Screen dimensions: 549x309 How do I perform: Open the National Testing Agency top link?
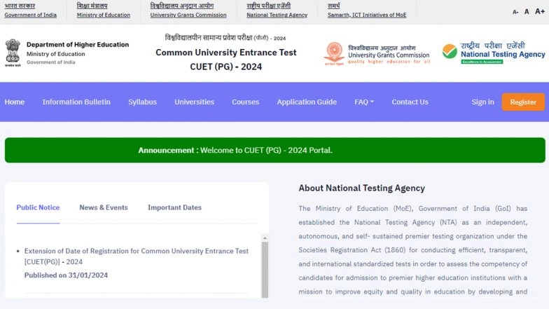277,15
